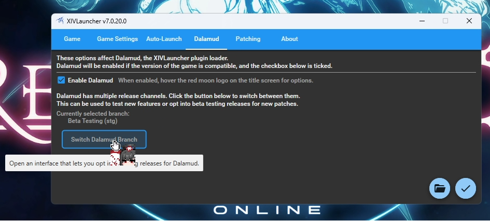
Task: Click 'Currently selected branch:' label
Action: 93,114
